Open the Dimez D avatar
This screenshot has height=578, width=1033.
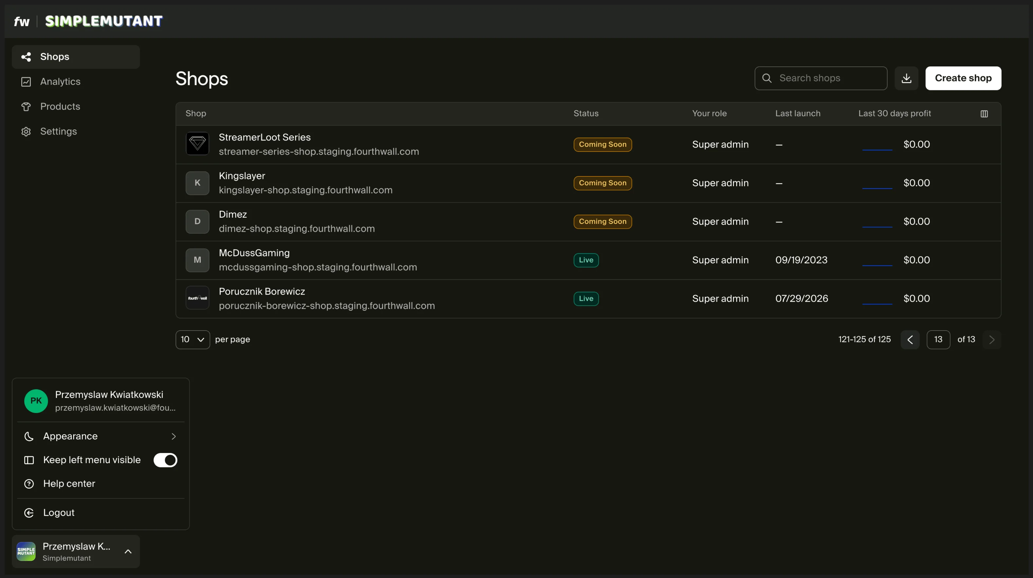click(x=197, y=222)
